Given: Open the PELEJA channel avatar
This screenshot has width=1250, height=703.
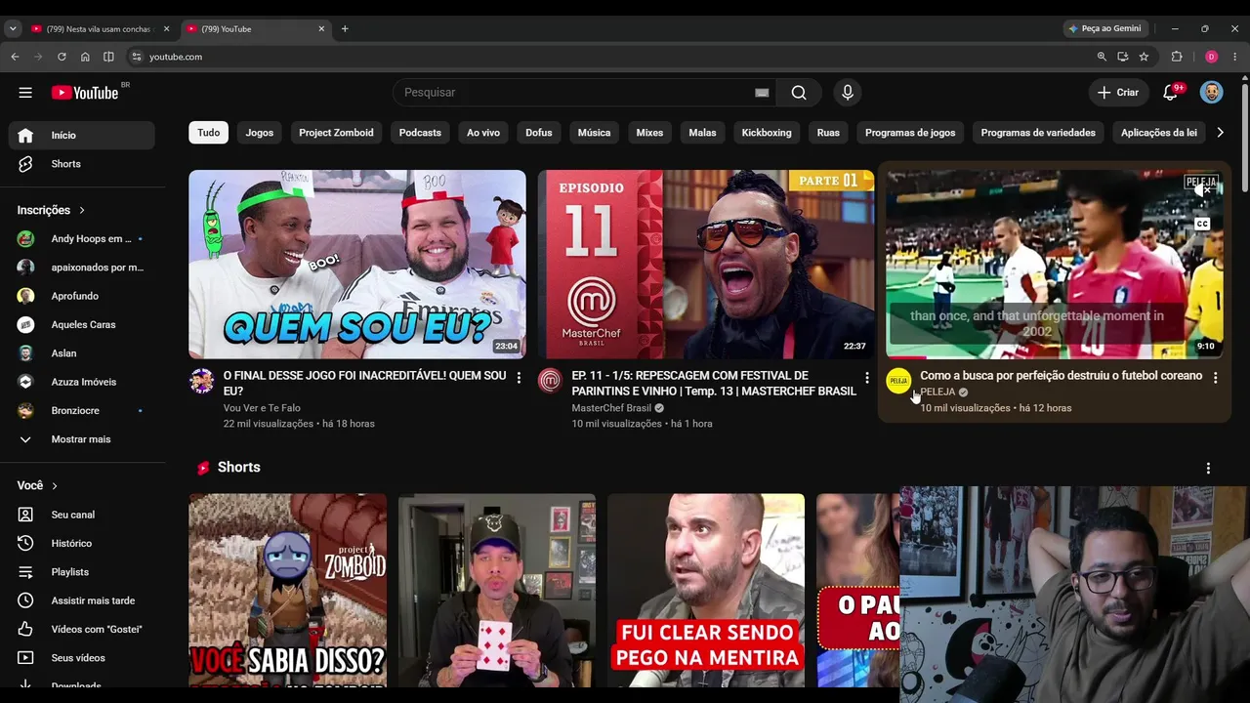Looking at the screenshot, I should [898, 381].
